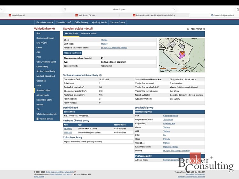Viewport: 239px width, 179px height.
Task: Click the reader view icon in address bar
Action: pyautogui.click(x=65, y=9)
